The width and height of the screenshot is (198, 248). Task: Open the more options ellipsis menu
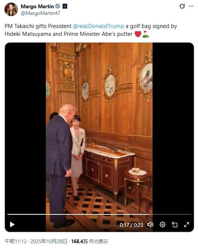(191, 6)
